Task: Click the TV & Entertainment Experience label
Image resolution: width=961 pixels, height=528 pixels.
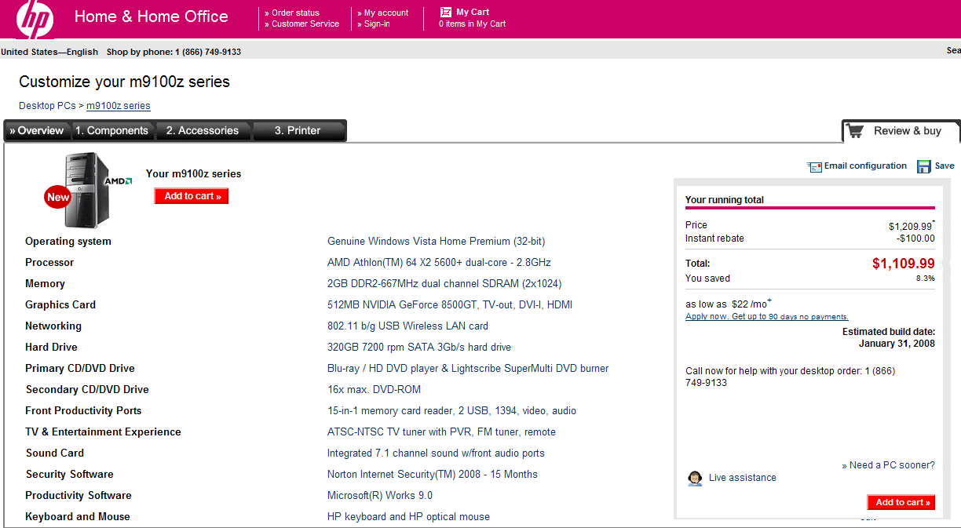Action: (103, 432)
